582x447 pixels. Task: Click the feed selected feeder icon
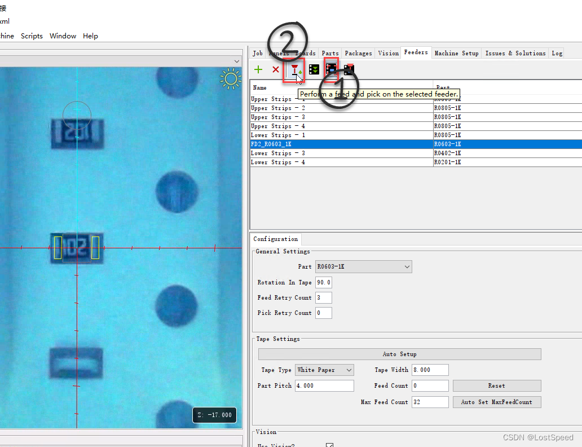point(314,69)
